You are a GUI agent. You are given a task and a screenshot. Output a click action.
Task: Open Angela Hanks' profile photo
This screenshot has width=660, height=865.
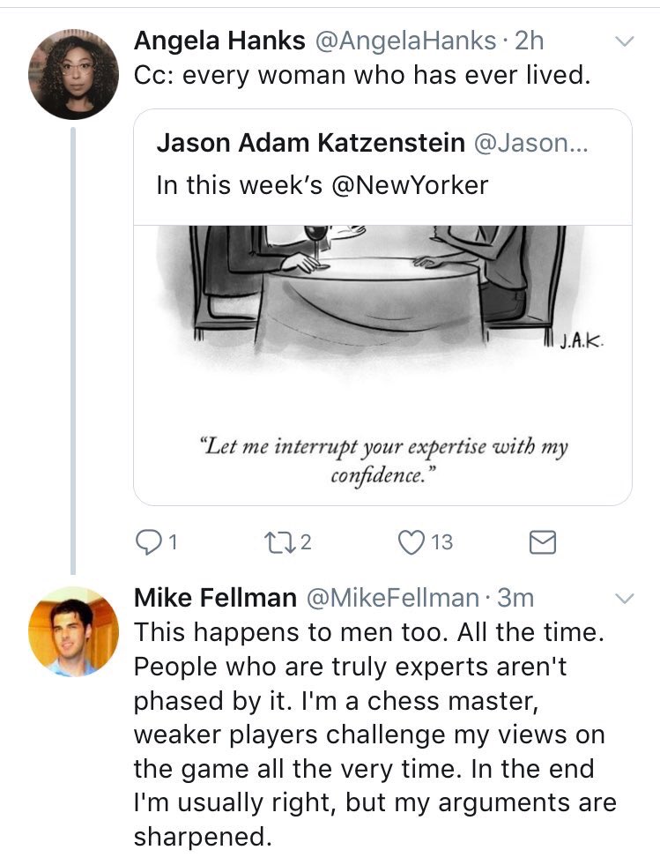coord(74,74)
